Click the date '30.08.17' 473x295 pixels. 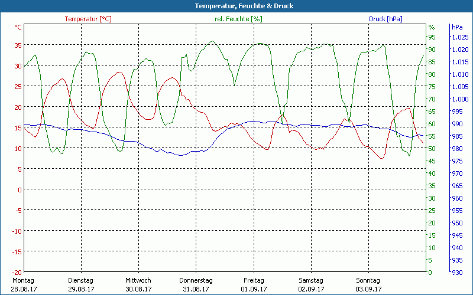coord(138,289)
